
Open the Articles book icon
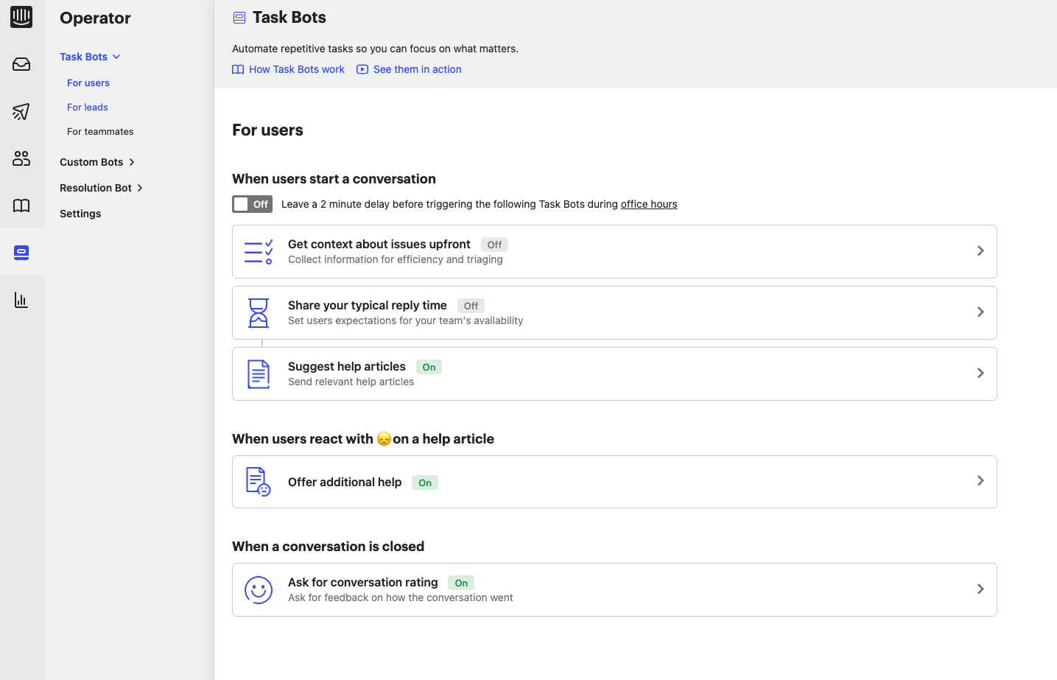[21, 206]
